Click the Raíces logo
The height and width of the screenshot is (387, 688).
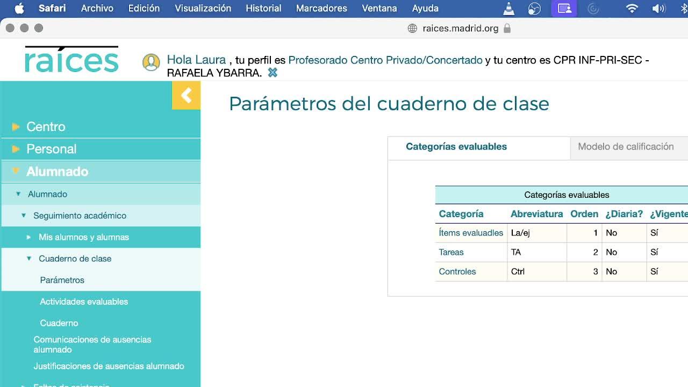[x=71, y=60]
